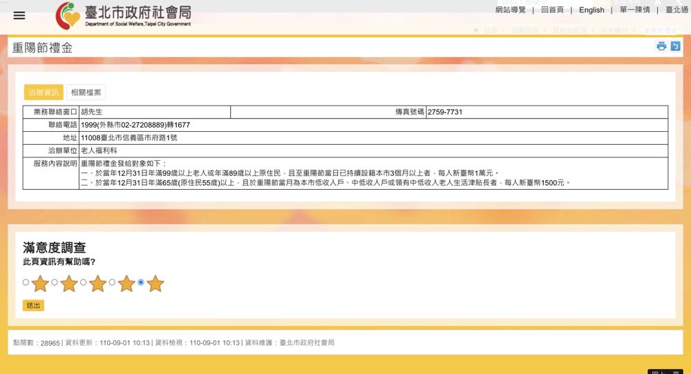Click the 資料檢視 110-09-01 10:13 entry

198,343
